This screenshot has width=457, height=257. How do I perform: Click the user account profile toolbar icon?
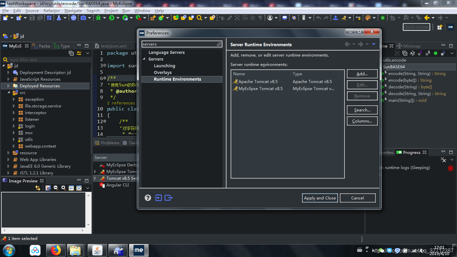(270, 18)
